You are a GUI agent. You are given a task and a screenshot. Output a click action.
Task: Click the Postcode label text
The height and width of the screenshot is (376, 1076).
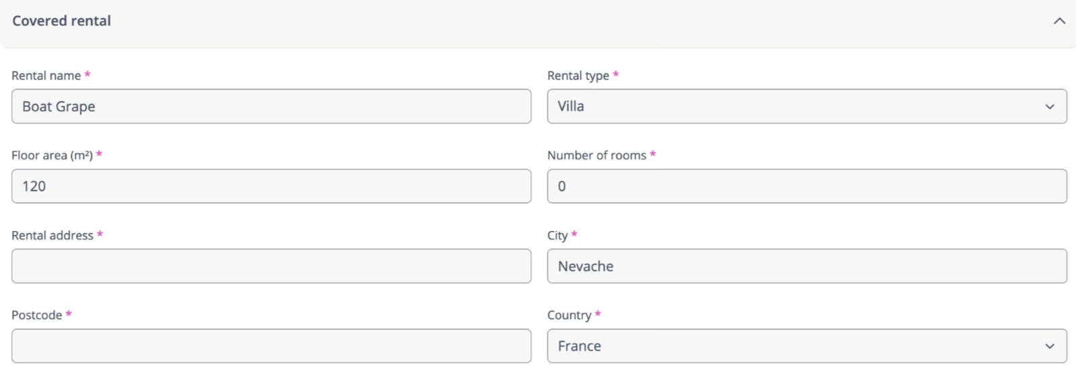click(x=36, y=315)
